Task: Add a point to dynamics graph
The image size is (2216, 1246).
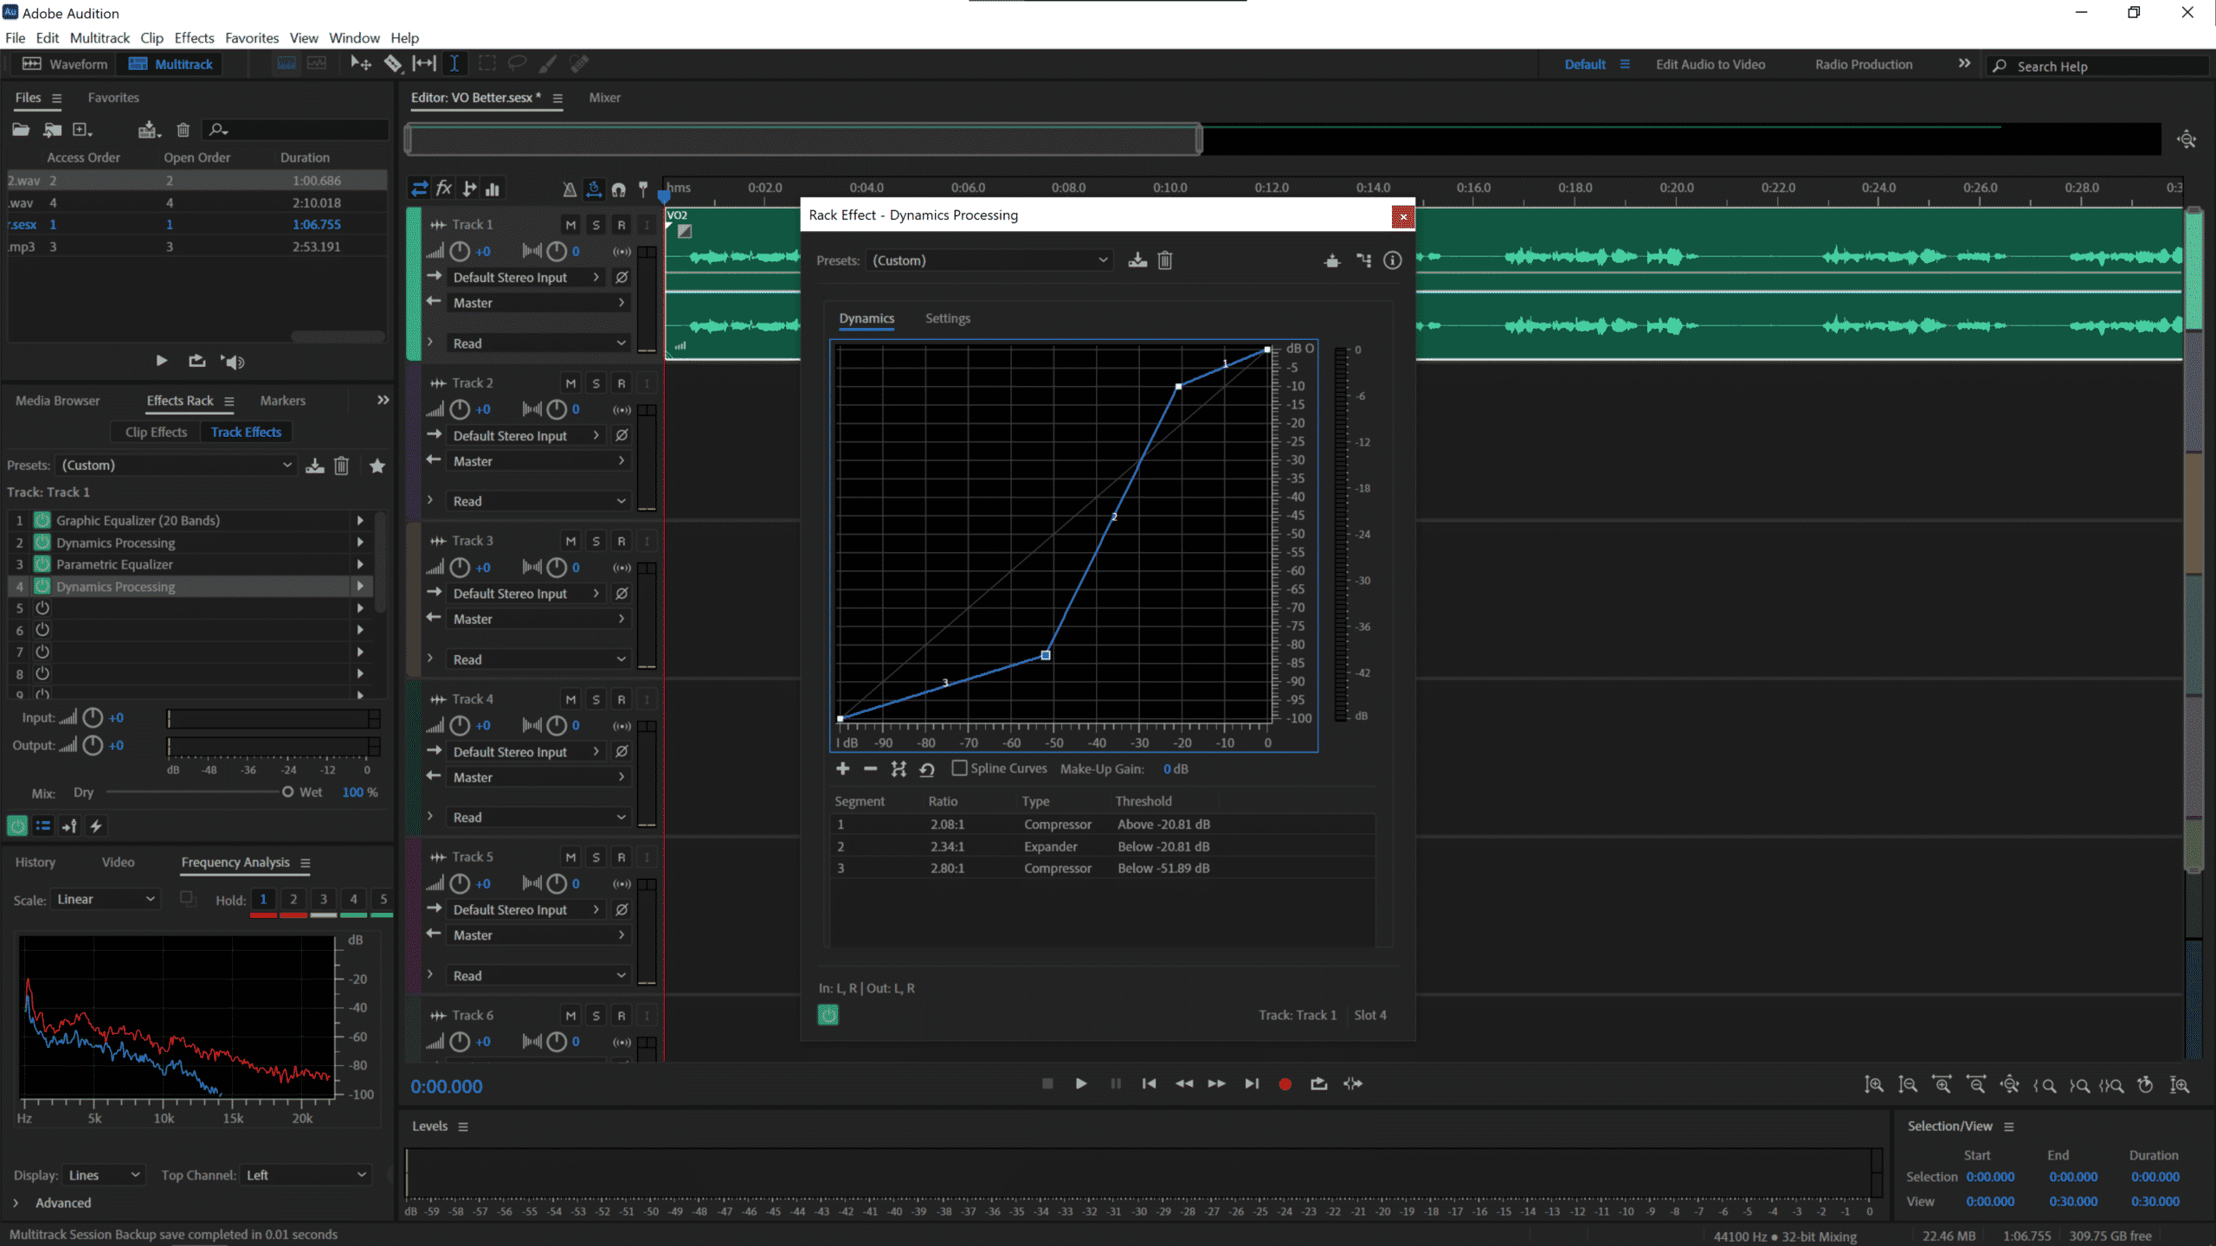Action: click(842, 768)
